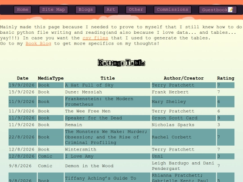Click the Unni author cell
Screen dimensions: 243x182
click(x=184, y=156)
